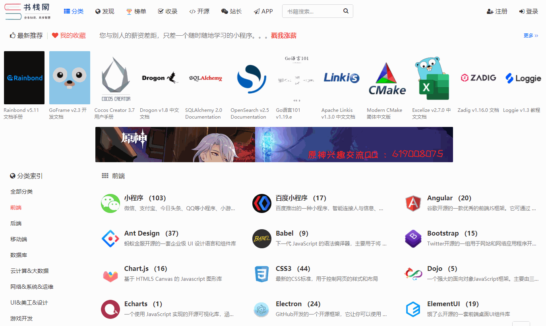Image resolution: width=546 pixels, height=326 pixels.
Task: Open the Angular framework category icon
Action: click(x=413, y=203)
